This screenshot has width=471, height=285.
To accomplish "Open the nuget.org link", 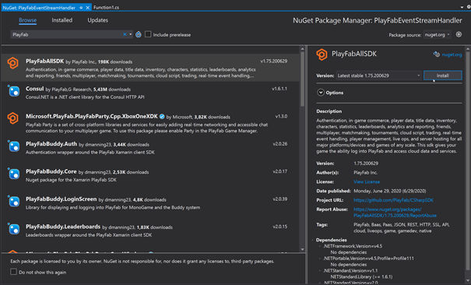I will click(x=452, y=55).
